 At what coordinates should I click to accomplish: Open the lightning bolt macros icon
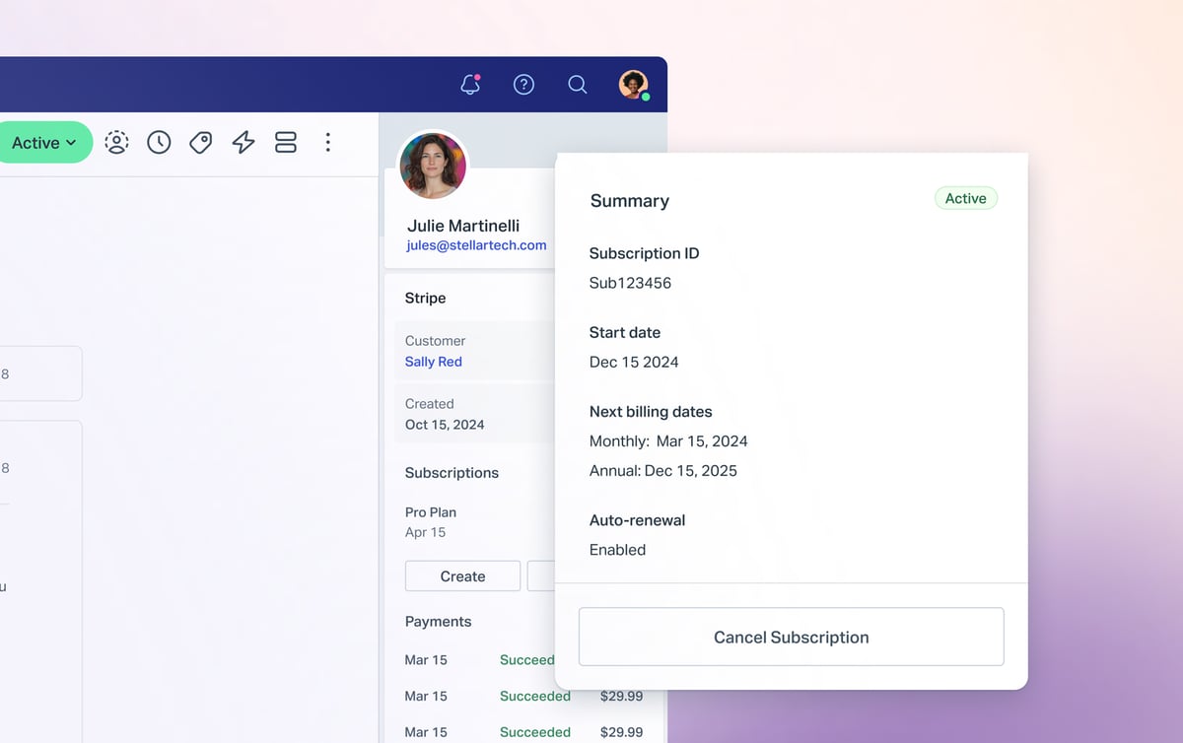point(244,143)
